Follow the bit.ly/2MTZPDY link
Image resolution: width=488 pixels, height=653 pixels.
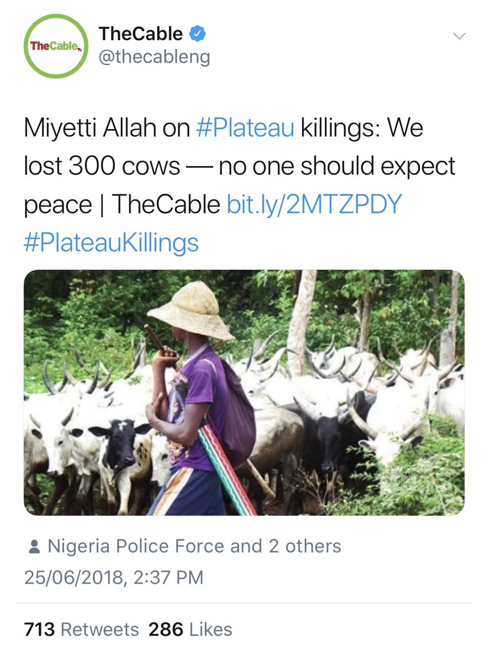314,204
